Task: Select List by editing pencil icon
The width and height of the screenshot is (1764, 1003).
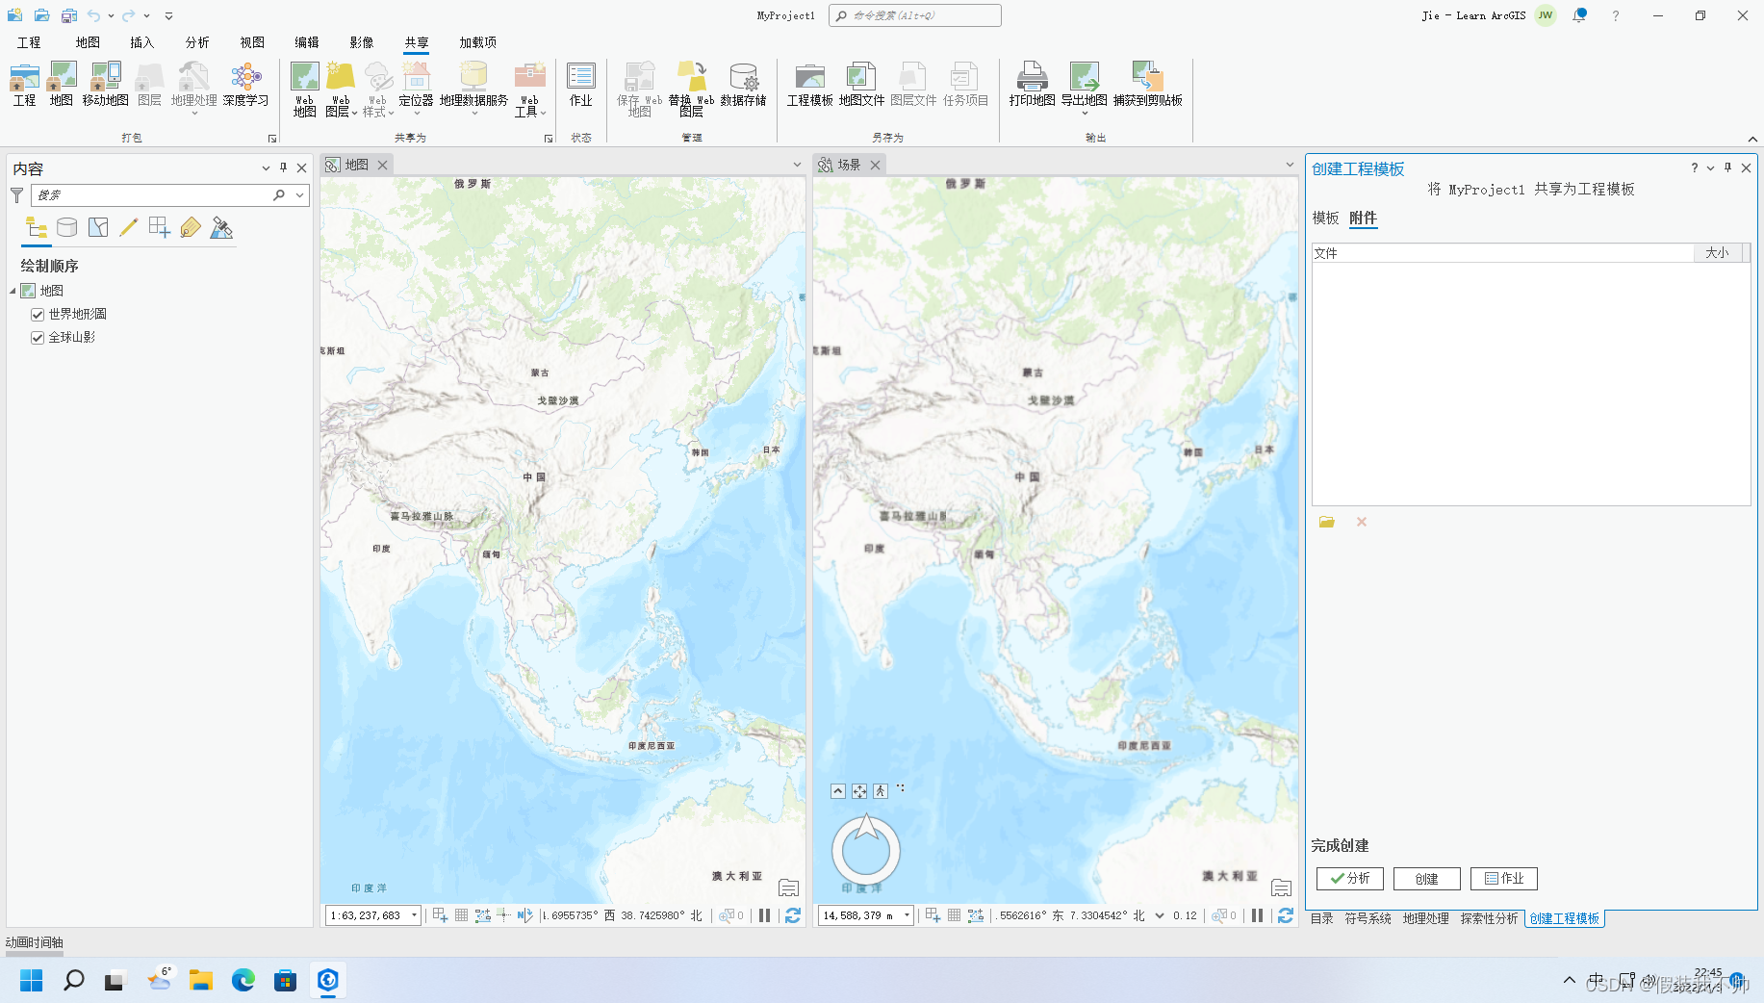Action: coord(128,228)
